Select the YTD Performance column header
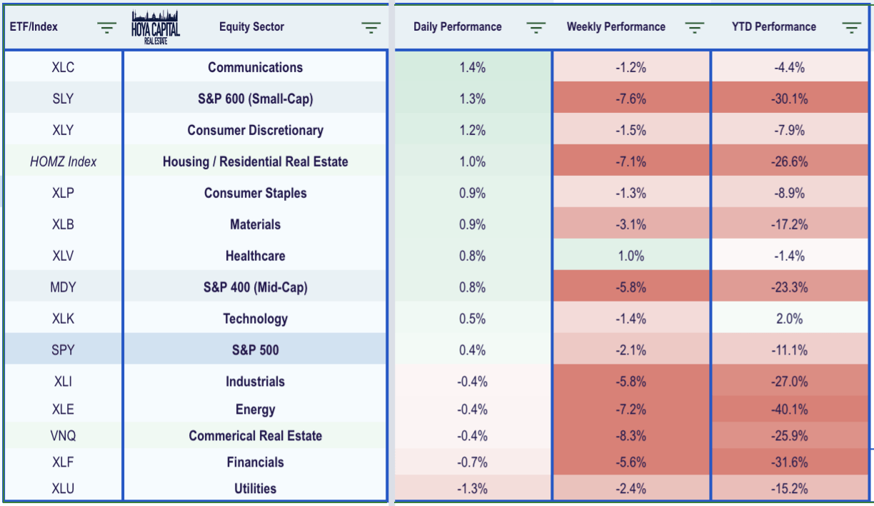This screenshot has height=506, width=874. (x=773, y=27)
